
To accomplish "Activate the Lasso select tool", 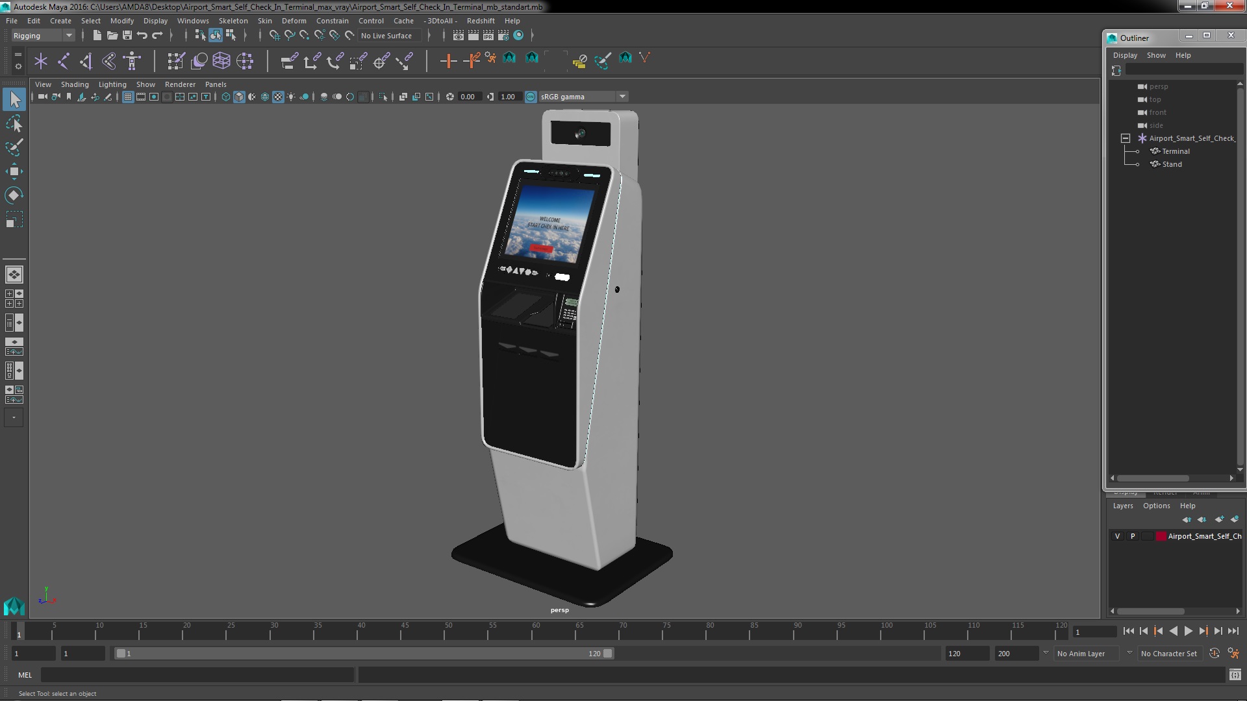I will click(x=14, y=123).
